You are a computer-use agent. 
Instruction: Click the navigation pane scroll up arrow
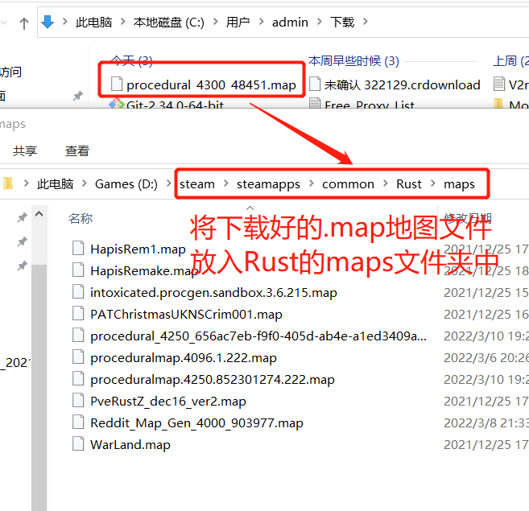coord(39,214)
